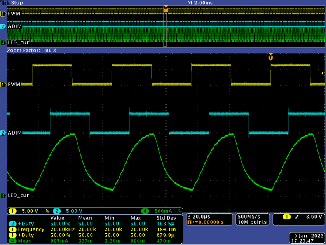Open the Z 20.0µs zoom timebase readout

point(199,216)
